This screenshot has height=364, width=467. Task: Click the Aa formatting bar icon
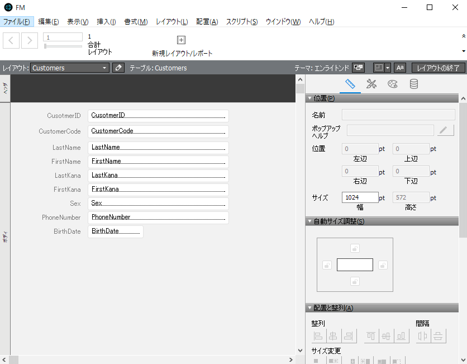(x=400, y=68)
